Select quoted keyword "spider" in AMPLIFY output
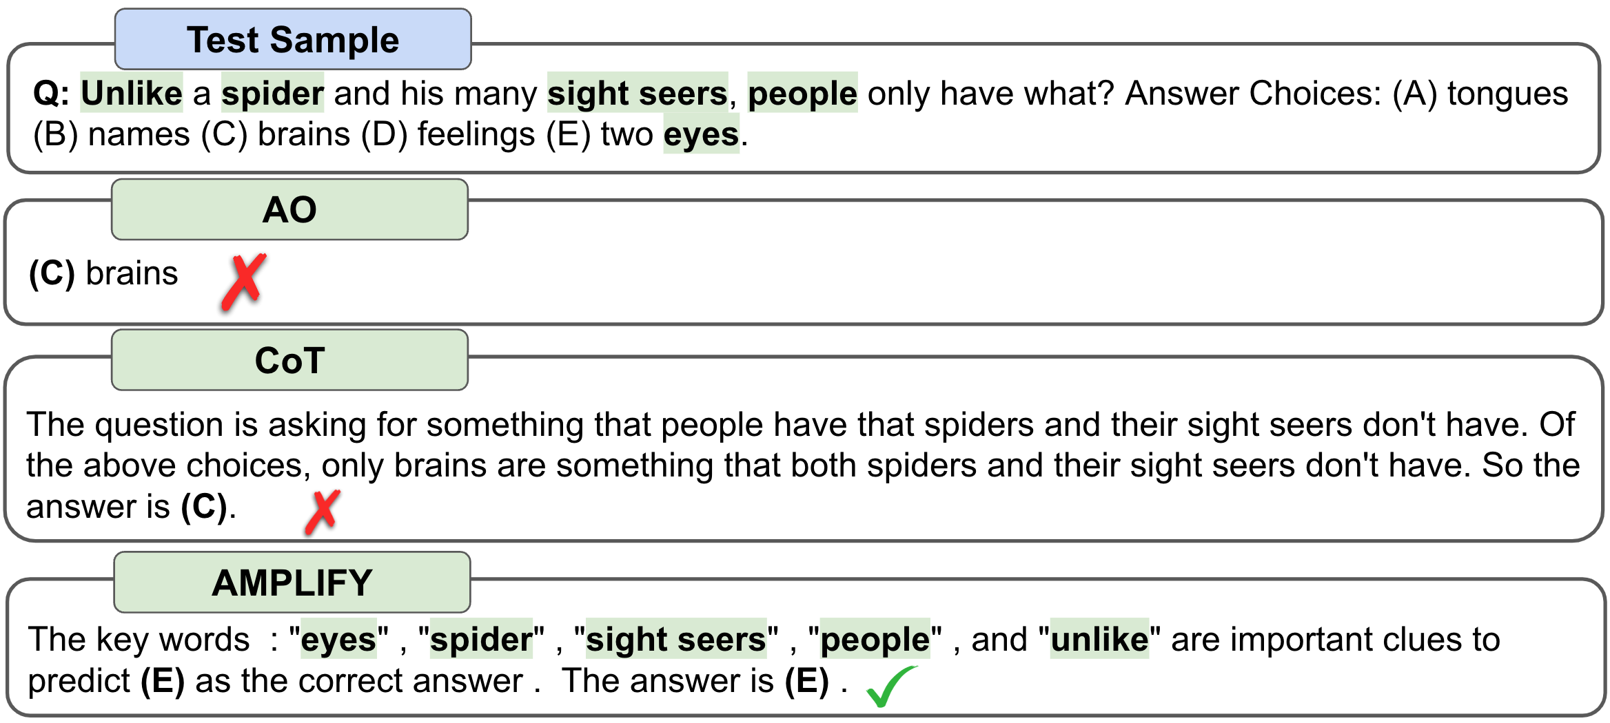This screenshot has height=723, width=1610. pos(481,640)
